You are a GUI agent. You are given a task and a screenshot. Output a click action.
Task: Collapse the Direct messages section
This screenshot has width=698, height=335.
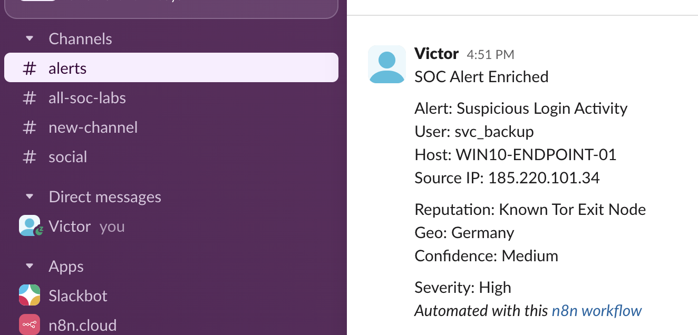pos(29,196)
